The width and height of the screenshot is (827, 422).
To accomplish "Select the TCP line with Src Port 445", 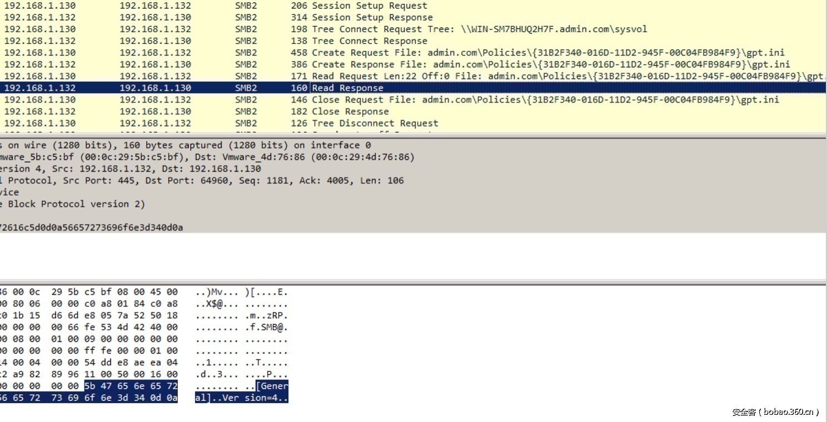I will [202, 180].
